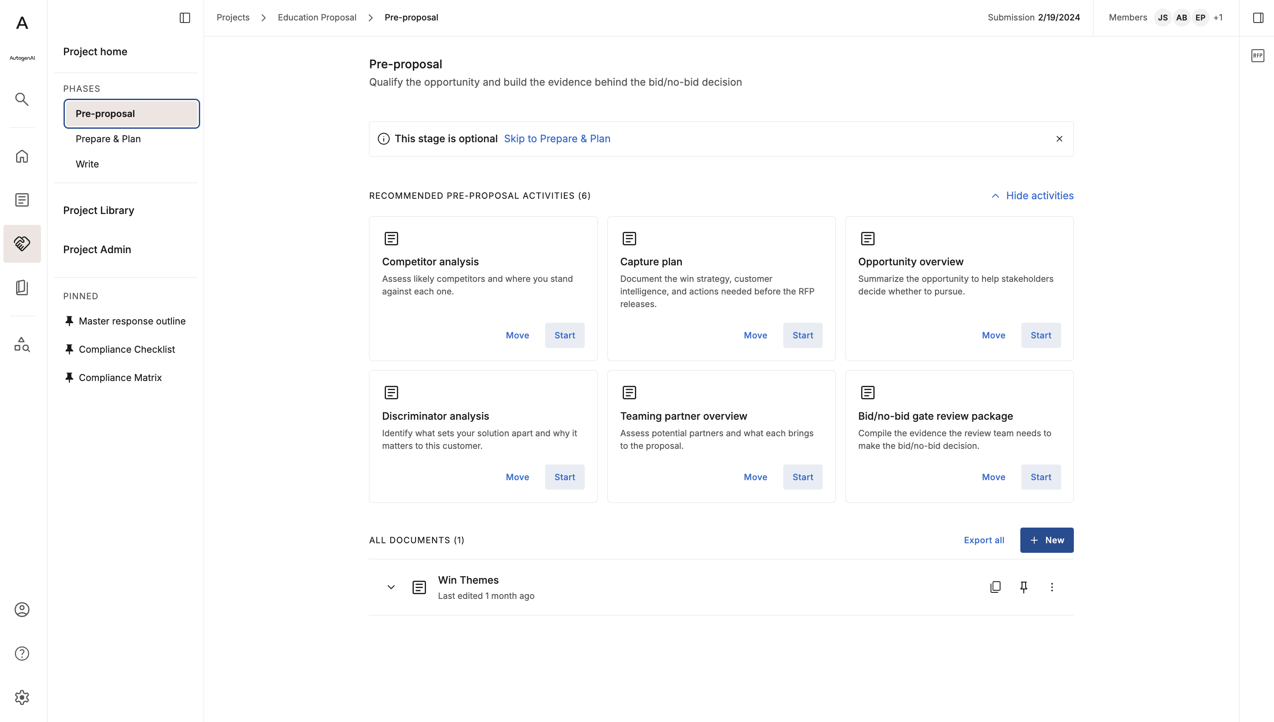Viewport: 1274px width, 722px height.
Task: Open help via the question mark icon
Action: coord(22,654)
